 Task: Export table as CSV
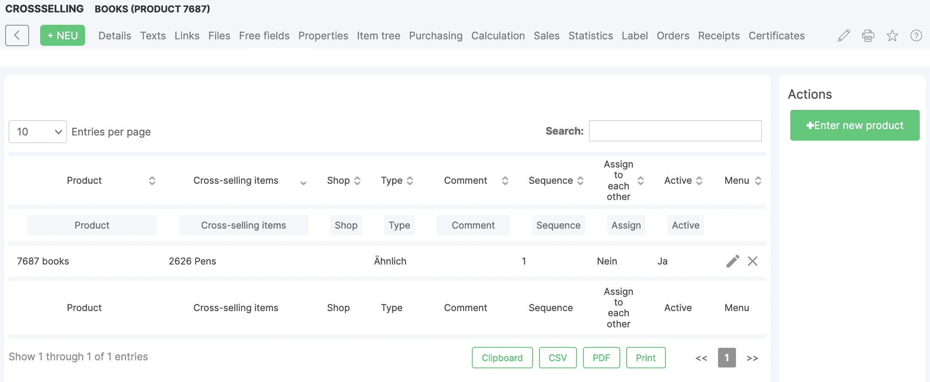click(558, 358)
